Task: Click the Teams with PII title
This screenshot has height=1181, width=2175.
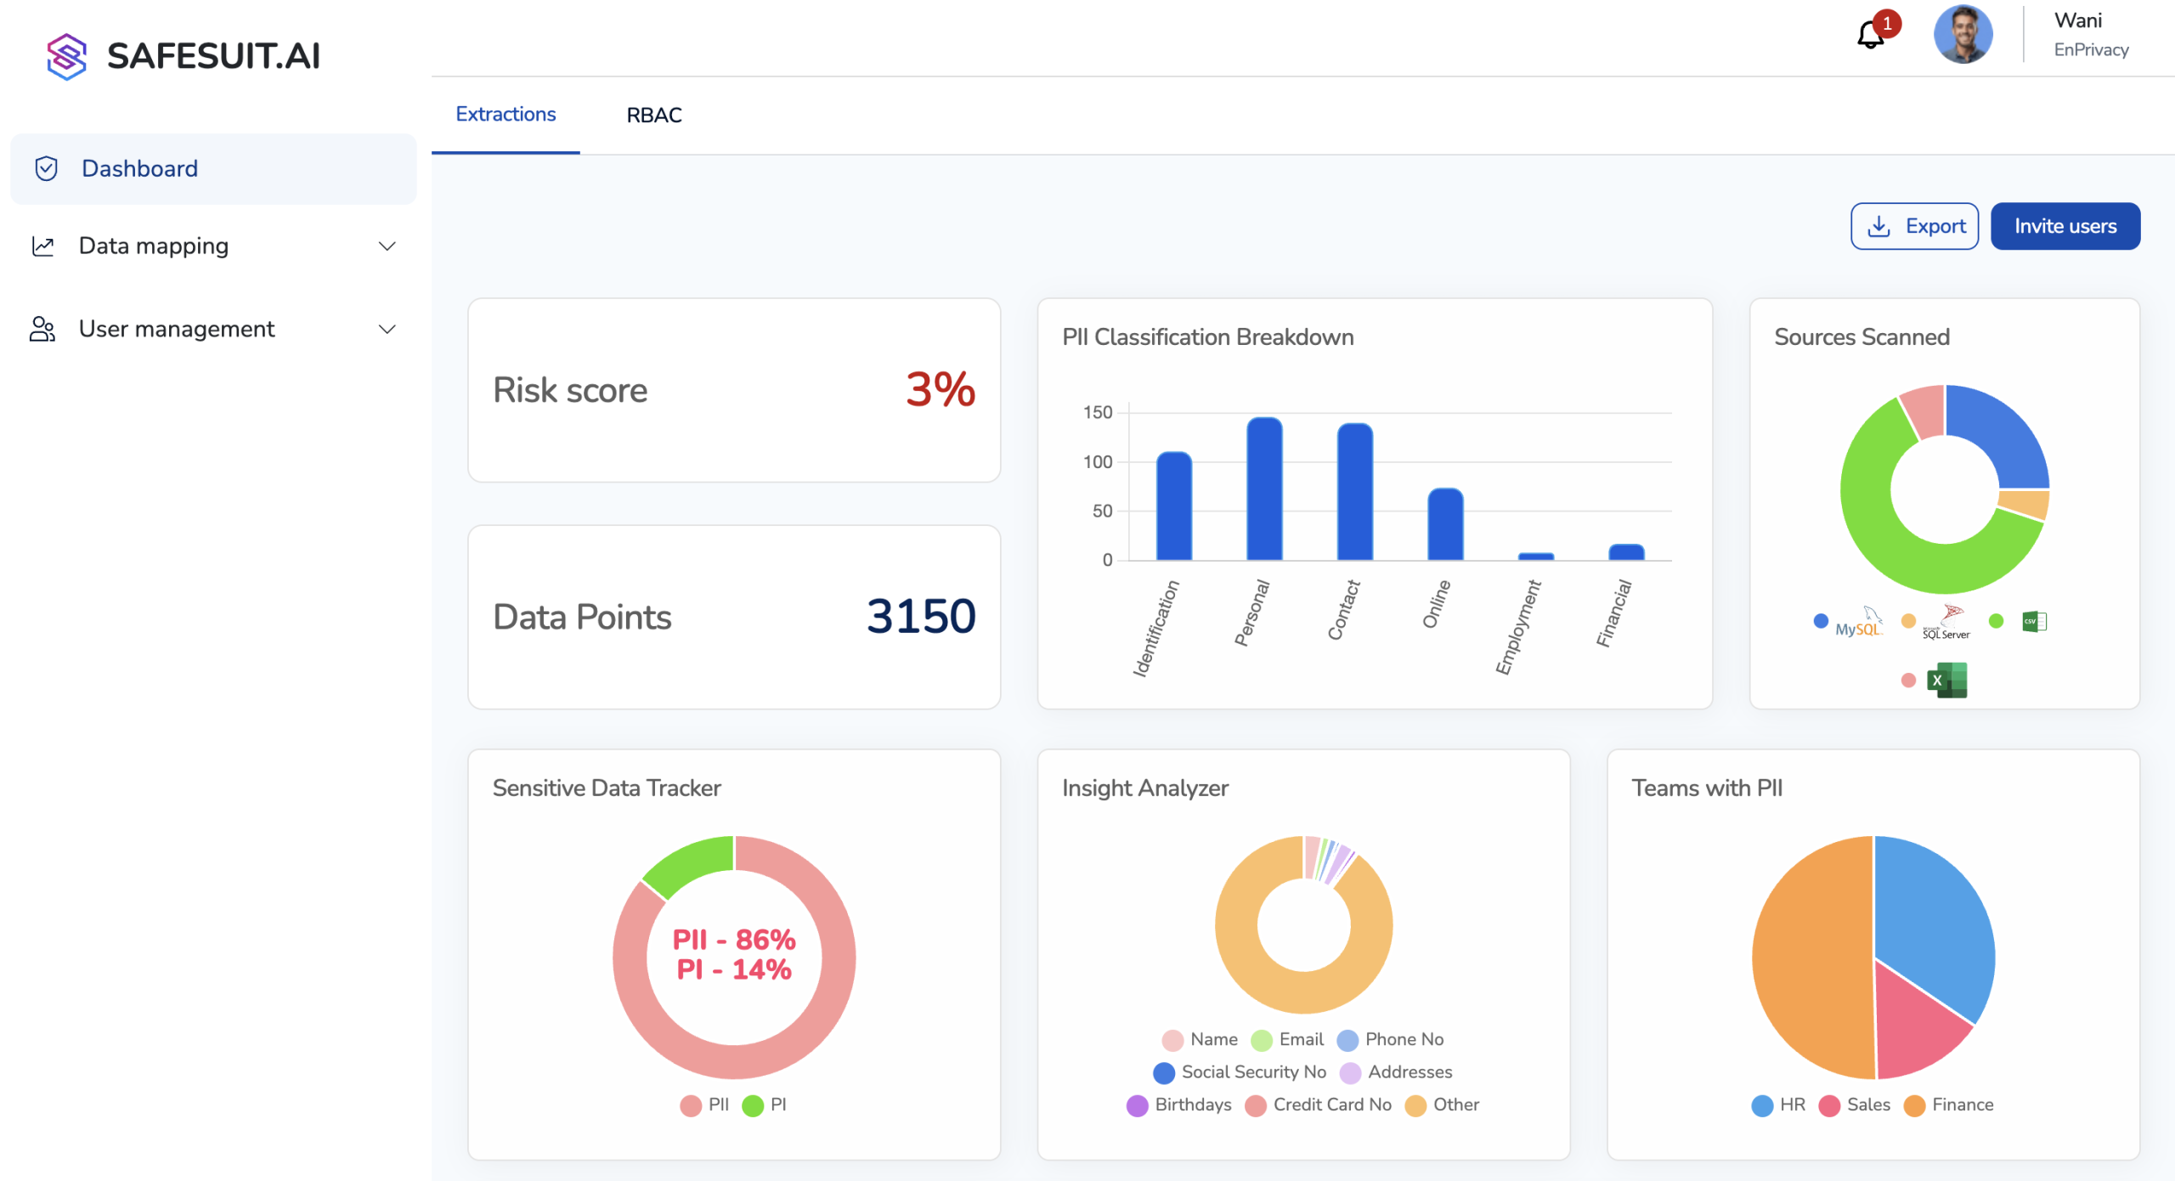Action: pos(1707,788)
